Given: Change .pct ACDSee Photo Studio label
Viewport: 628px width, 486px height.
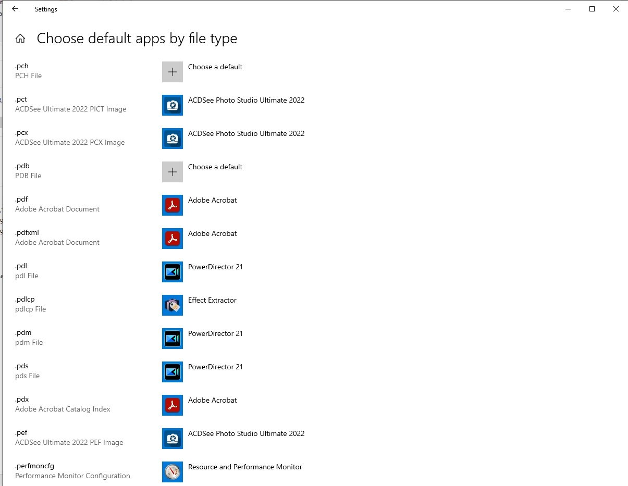Looking at the screenshot, I should (x=247, y=100).
